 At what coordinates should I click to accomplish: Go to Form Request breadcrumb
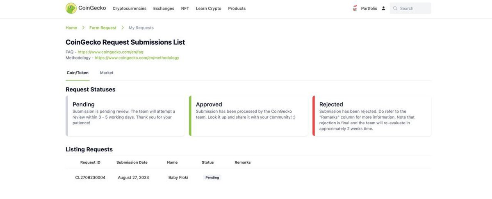(103, 27)
